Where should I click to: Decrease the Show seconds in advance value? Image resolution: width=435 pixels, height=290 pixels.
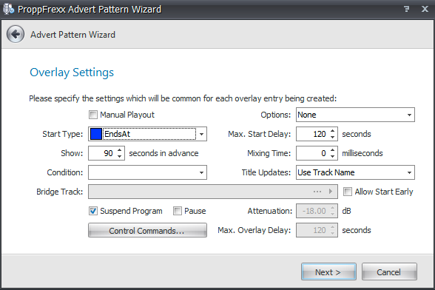(x=120, y=156)
